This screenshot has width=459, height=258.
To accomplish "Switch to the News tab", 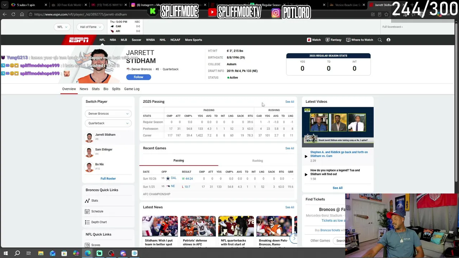I will pyautogui.click(x=84, y=89).
